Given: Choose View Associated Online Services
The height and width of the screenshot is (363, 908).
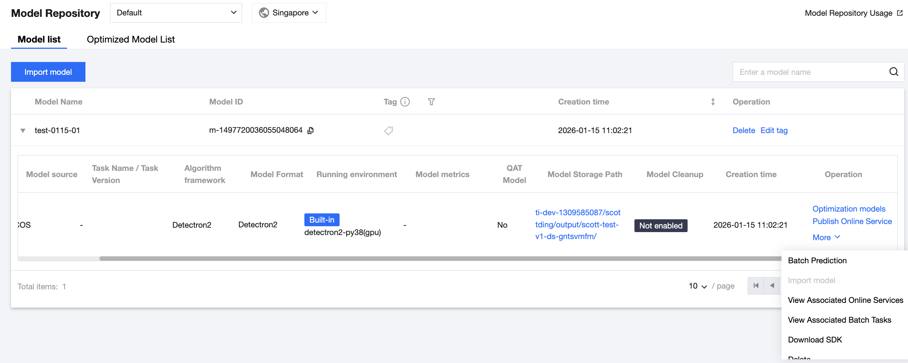Looking at the screenshot, I should coord(845,300).
